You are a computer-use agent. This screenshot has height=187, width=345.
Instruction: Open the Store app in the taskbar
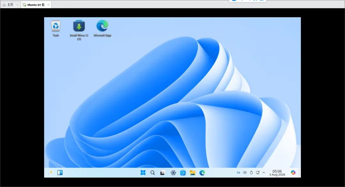183,173
